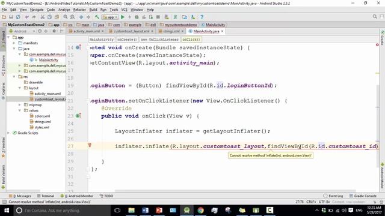Open the SDK Manager toolbar icon
Screen dimensions: 385x216
(193, 17)
